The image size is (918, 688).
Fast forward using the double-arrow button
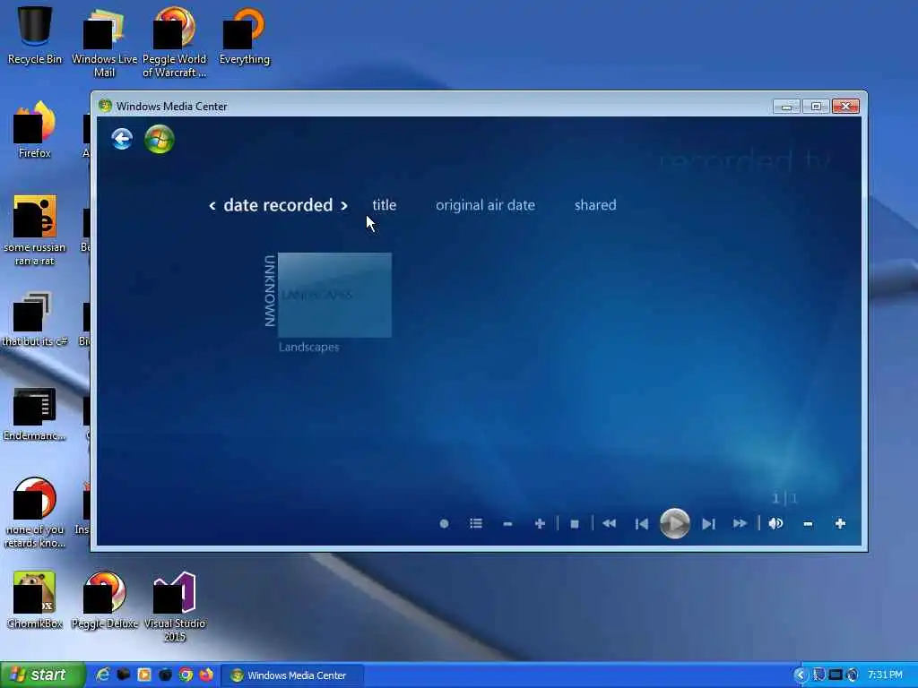740,523
